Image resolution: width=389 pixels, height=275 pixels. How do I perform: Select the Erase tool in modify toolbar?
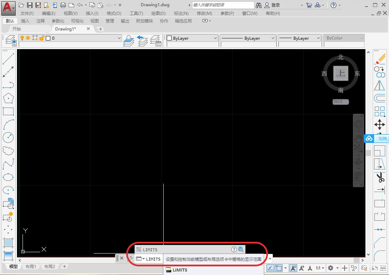pyautogui.click(x=380, y=59)
